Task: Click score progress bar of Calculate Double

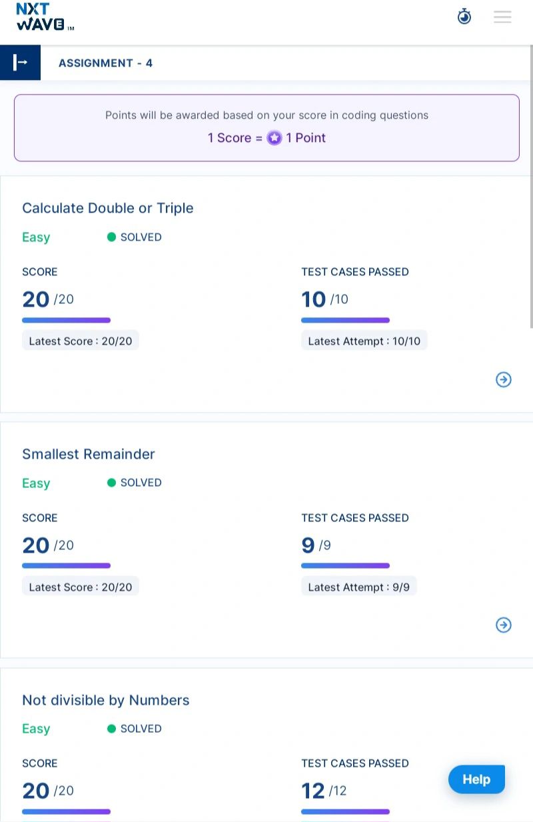Action: point(66,321)
